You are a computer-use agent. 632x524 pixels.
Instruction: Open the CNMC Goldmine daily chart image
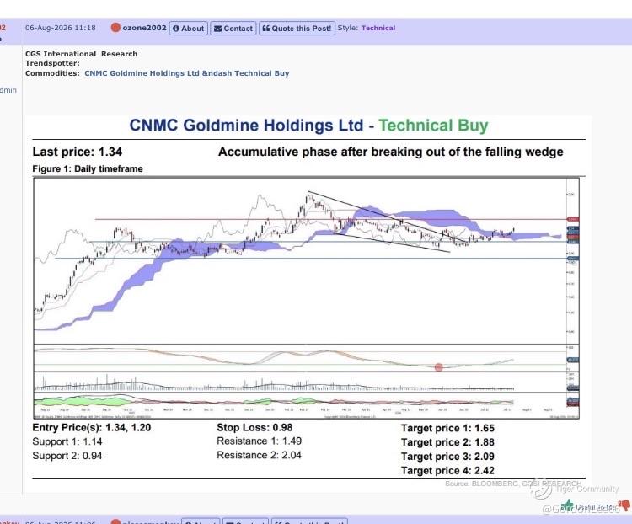click(x=307, y=298)
